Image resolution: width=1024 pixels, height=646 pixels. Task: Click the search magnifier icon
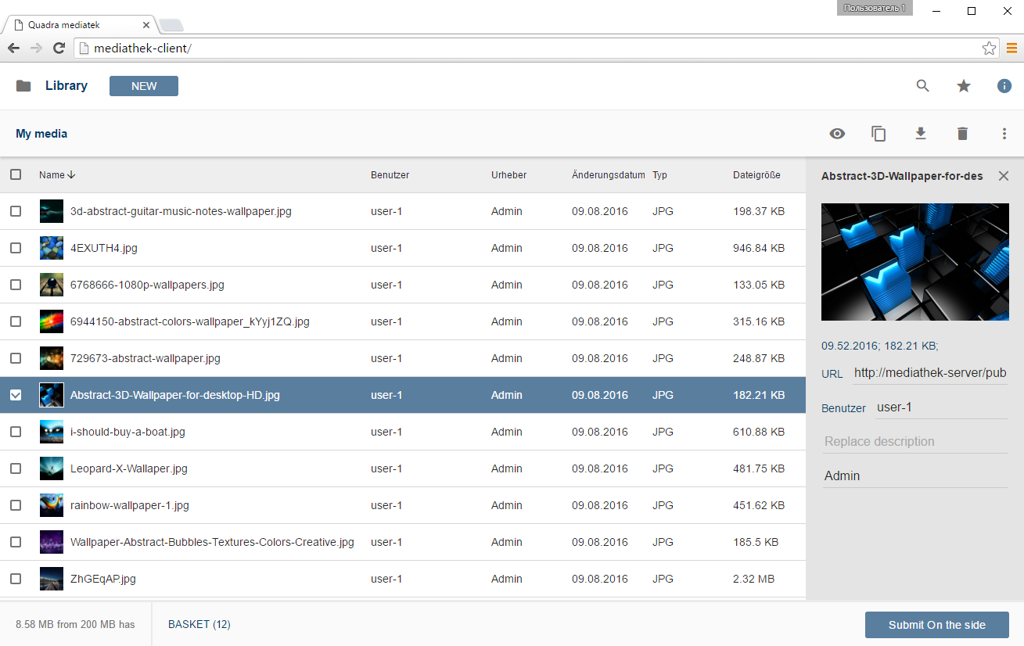[923, 86]
